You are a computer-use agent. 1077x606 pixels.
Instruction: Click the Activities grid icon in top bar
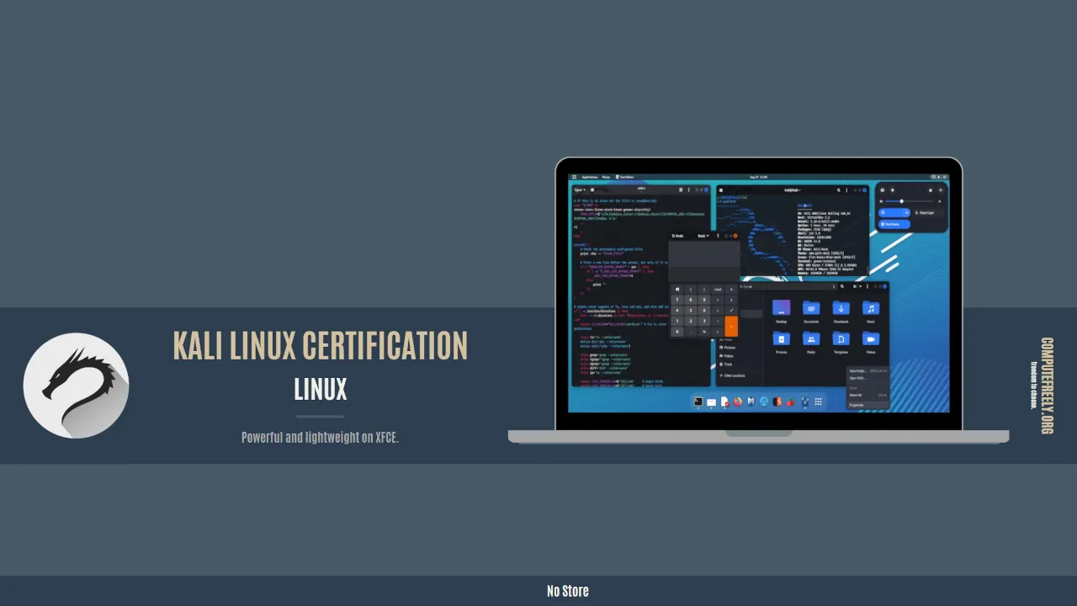coord(574,177)
